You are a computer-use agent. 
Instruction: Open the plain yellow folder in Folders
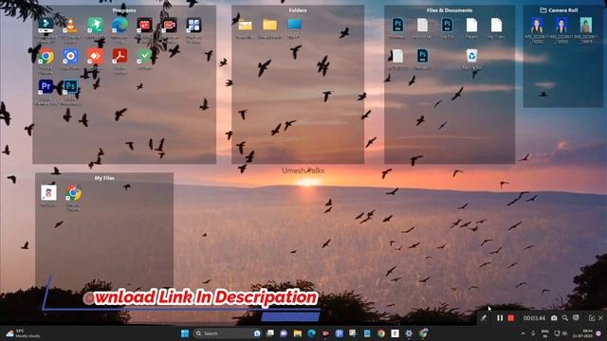[269, 26]
